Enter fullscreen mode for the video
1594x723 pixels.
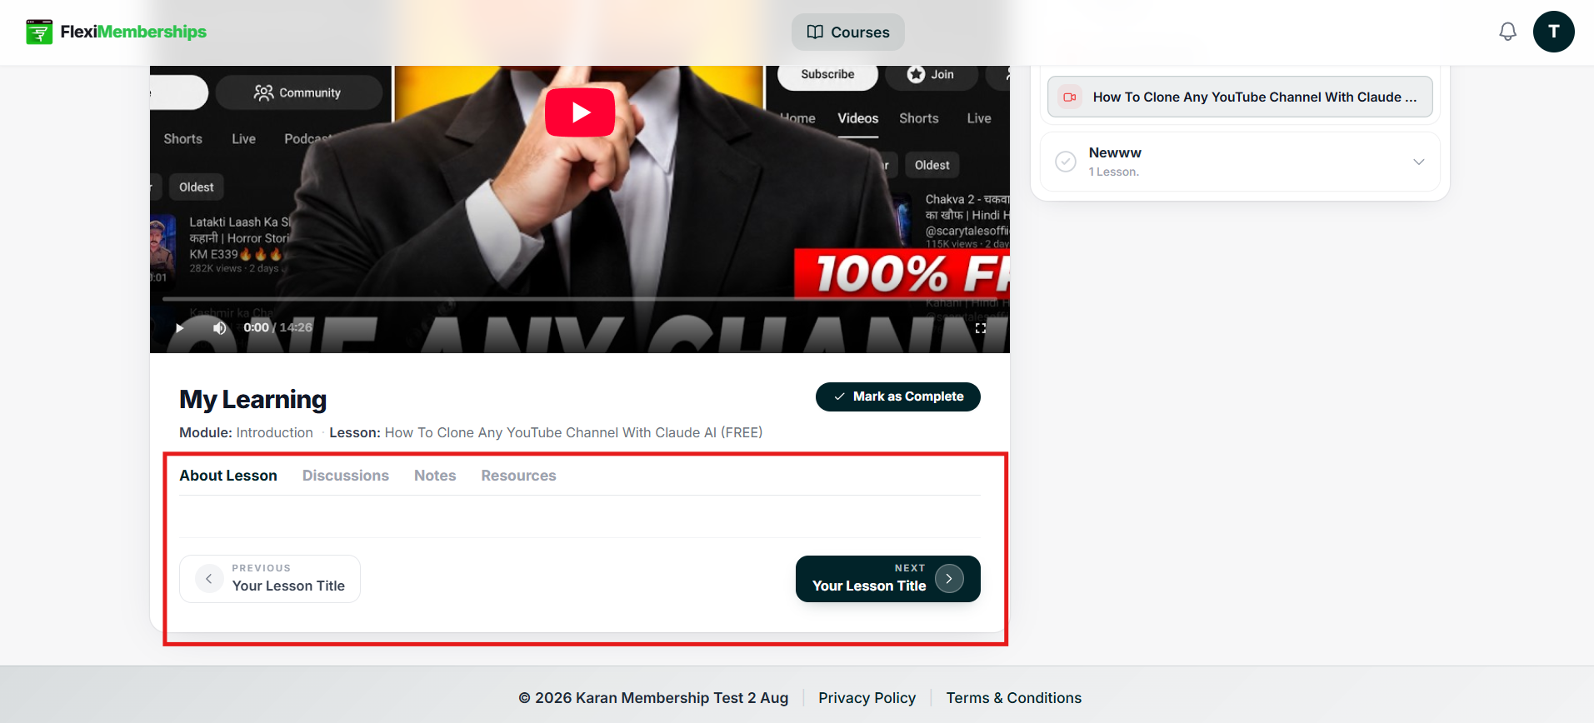coord(981,327)
